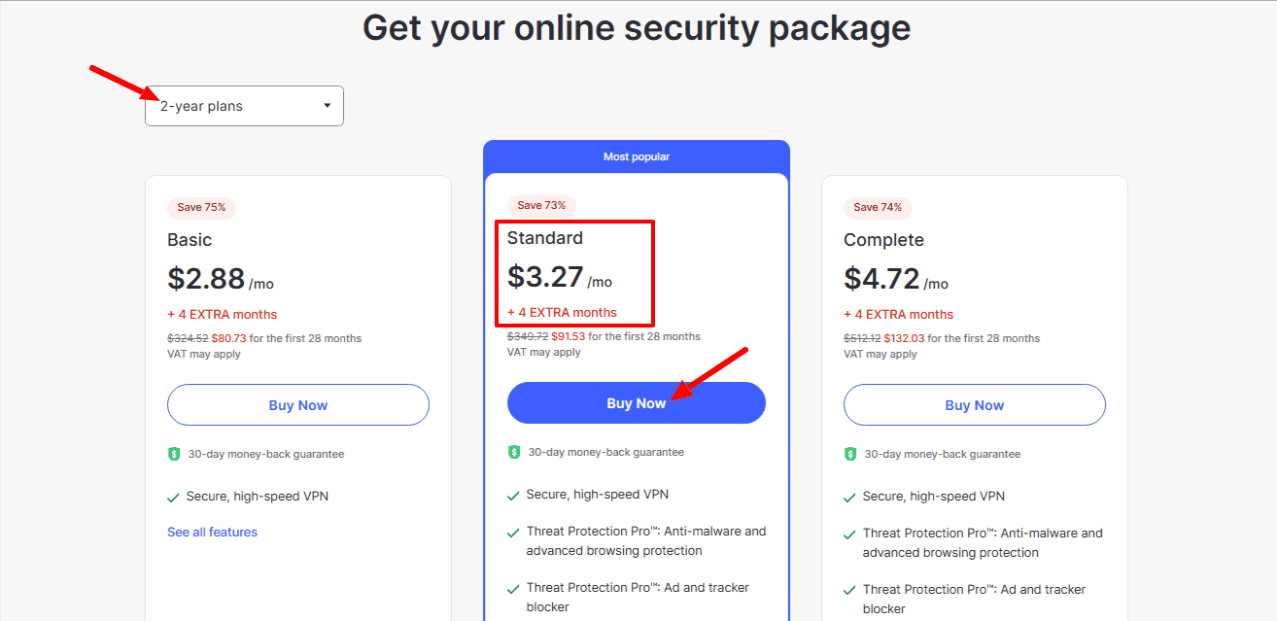Click Buy Now for the Basic plan

click(297, 405)
